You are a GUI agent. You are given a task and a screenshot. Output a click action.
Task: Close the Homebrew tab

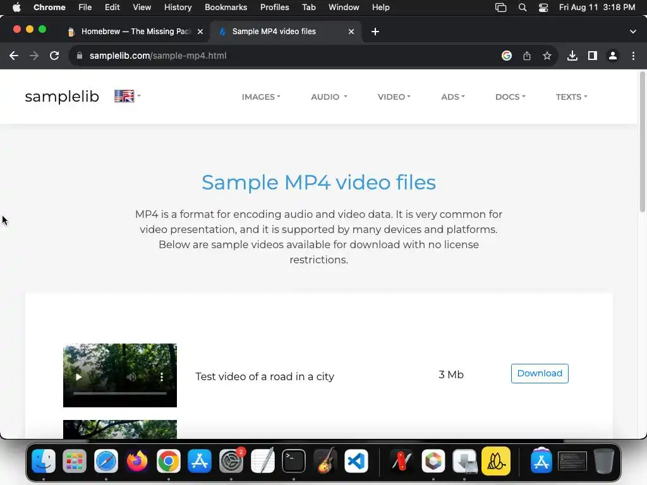(200, 32)
